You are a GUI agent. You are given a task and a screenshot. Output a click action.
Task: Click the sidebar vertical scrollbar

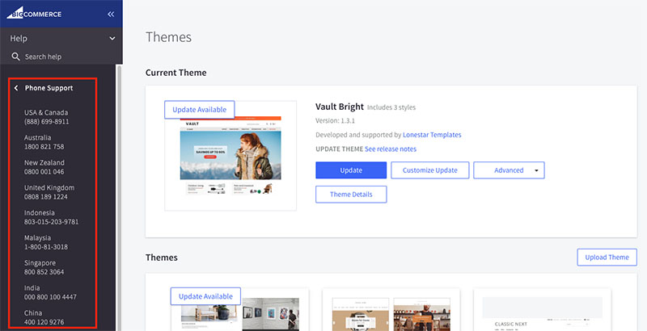point(119,198)
